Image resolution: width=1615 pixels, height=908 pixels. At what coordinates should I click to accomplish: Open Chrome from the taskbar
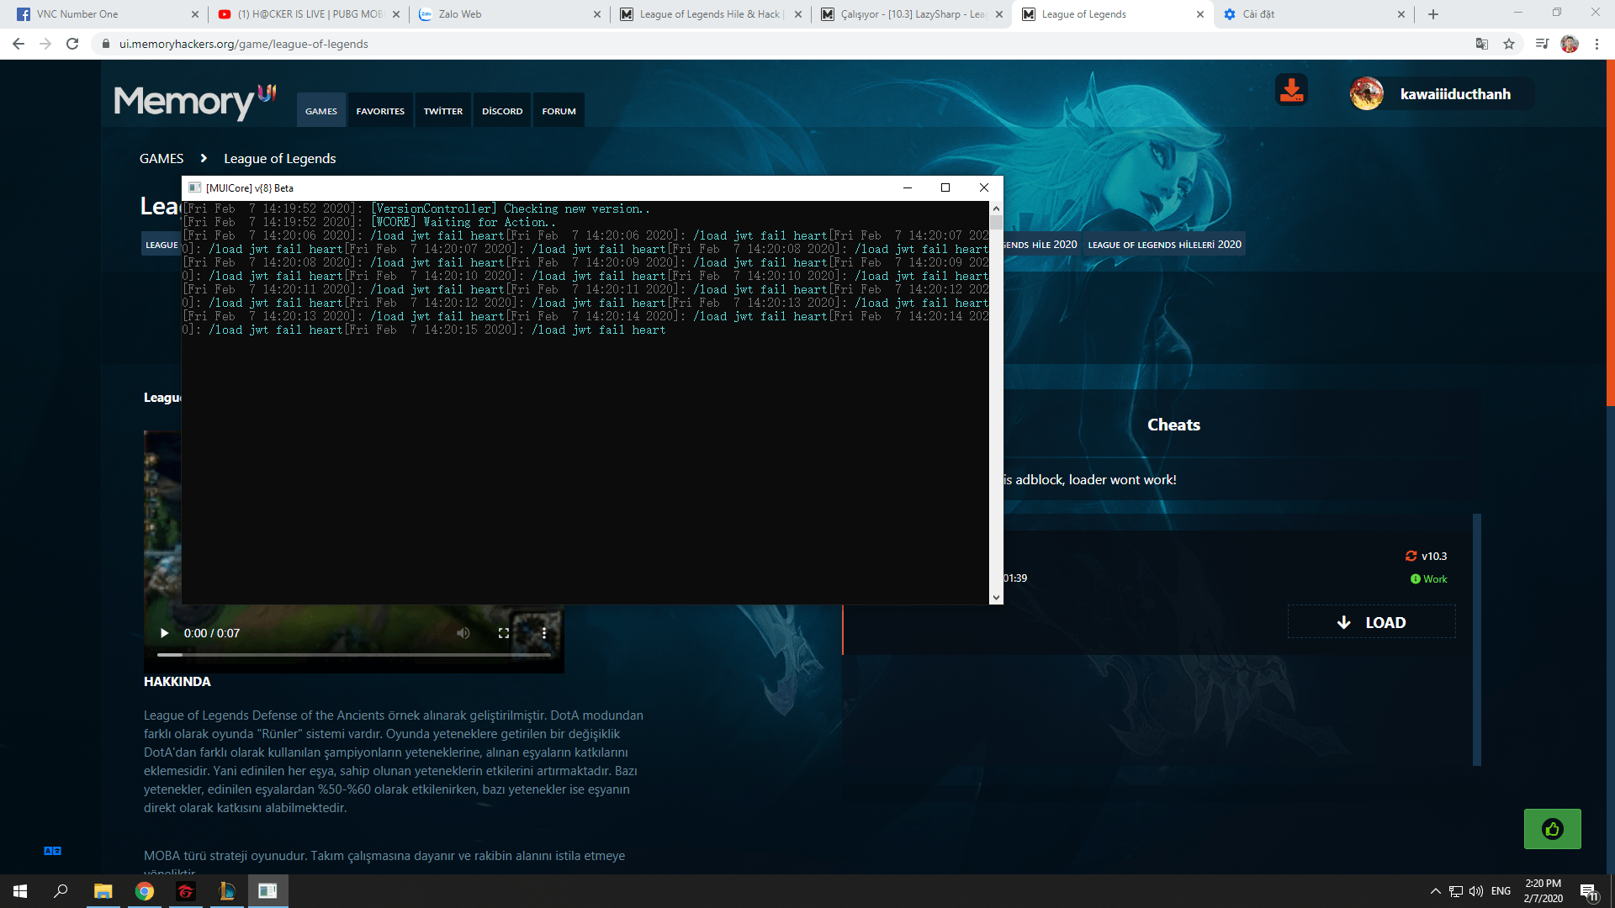click(145, 891)
